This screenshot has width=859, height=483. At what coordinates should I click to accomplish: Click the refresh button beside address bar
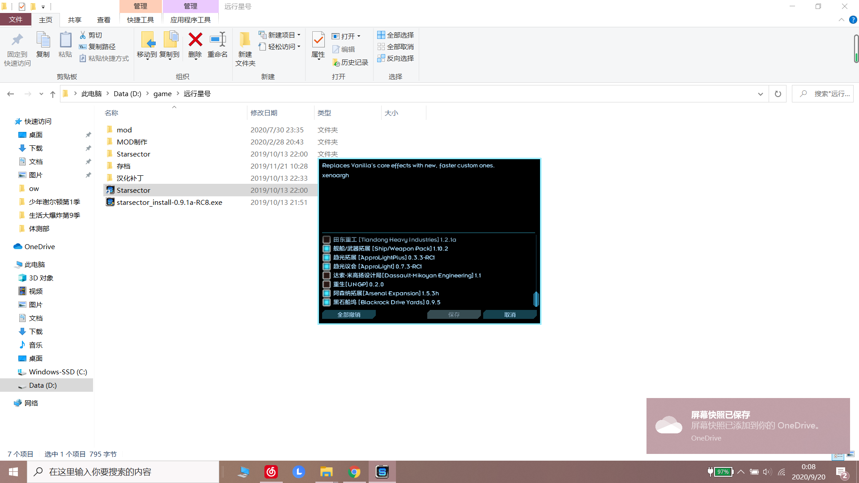tap(778, 94)
